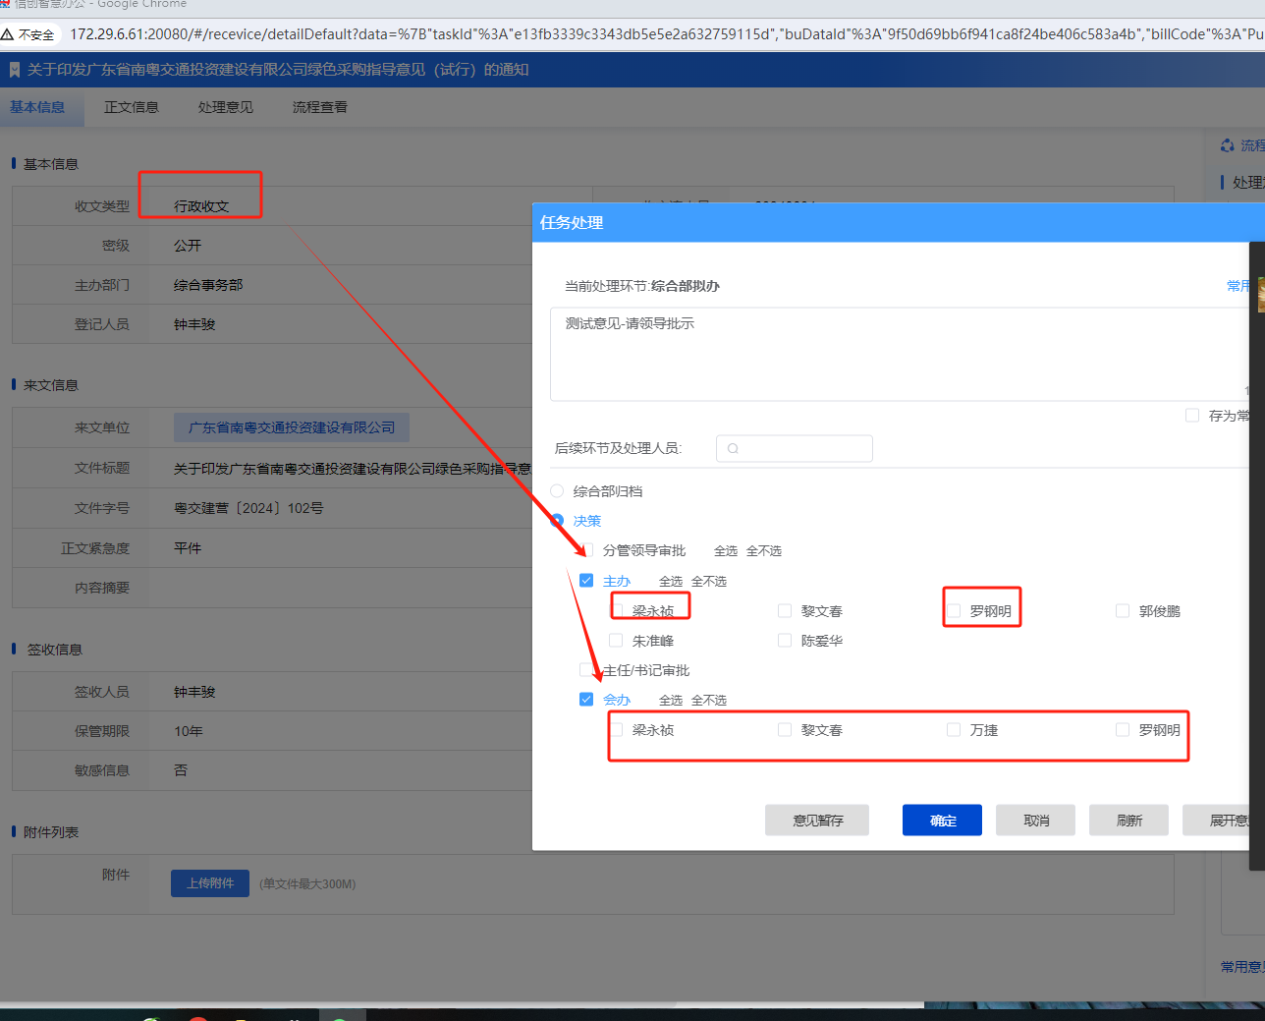
Task: Check 黎文春 under the 会办 group
Action: point(785,730)
